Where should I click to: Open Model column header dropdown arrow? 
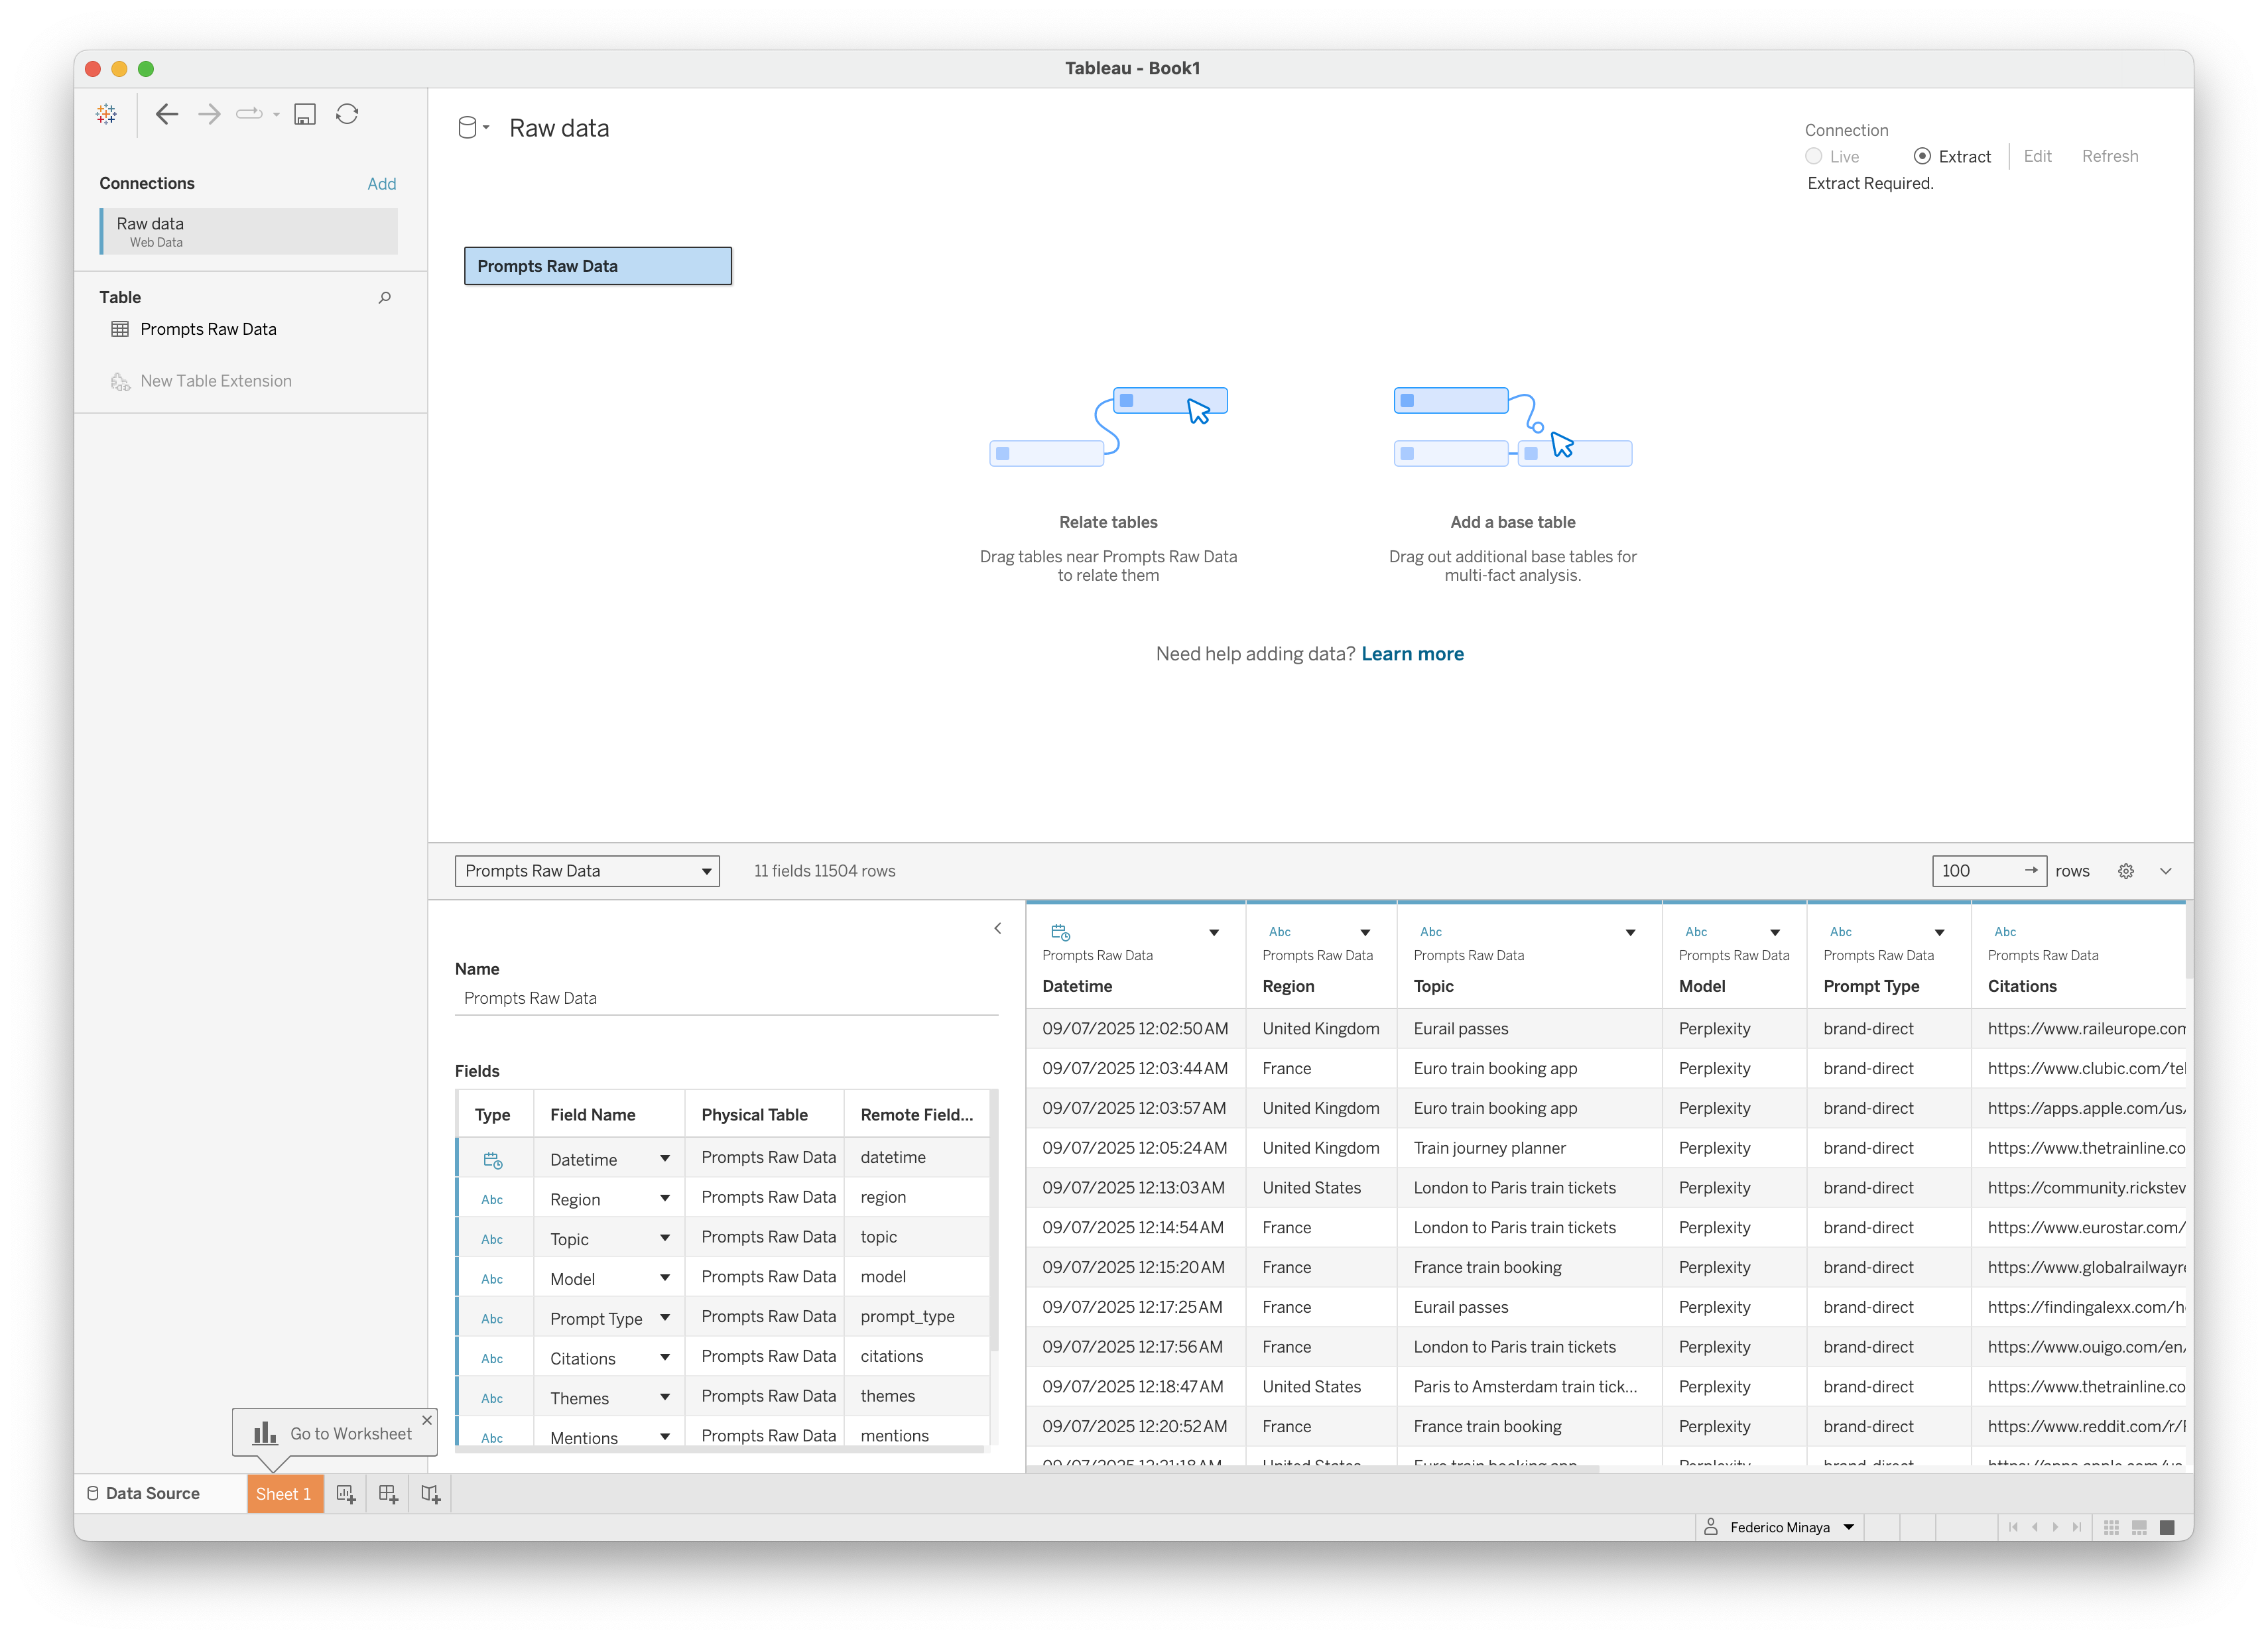pyautogui.click(x=1775, y=933)
